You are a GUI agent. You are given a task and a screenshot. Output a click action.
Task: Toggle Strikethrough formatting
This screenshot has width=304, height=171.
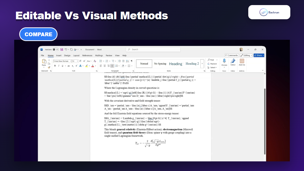pyautogui.click(x=68, y=66)
